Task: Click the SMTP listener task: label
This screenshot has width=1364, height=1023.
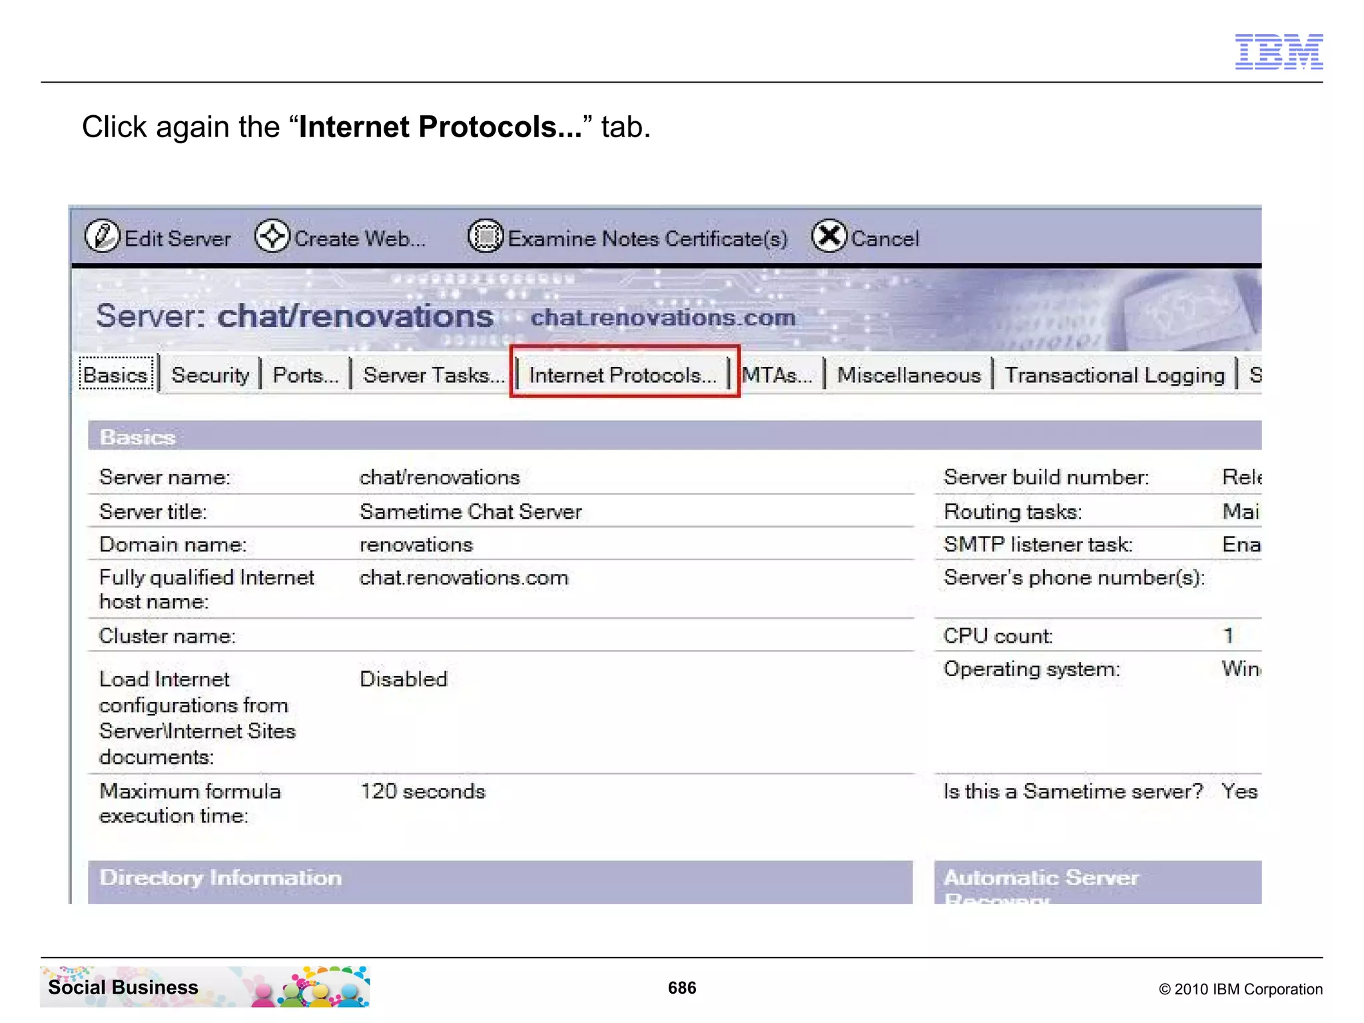Action: [1038, 544]
